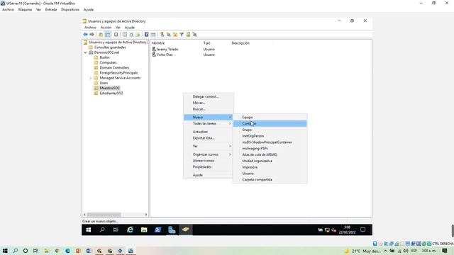
Task: Choose Nuevo in the context menu
Action: [x=208, y=117]
